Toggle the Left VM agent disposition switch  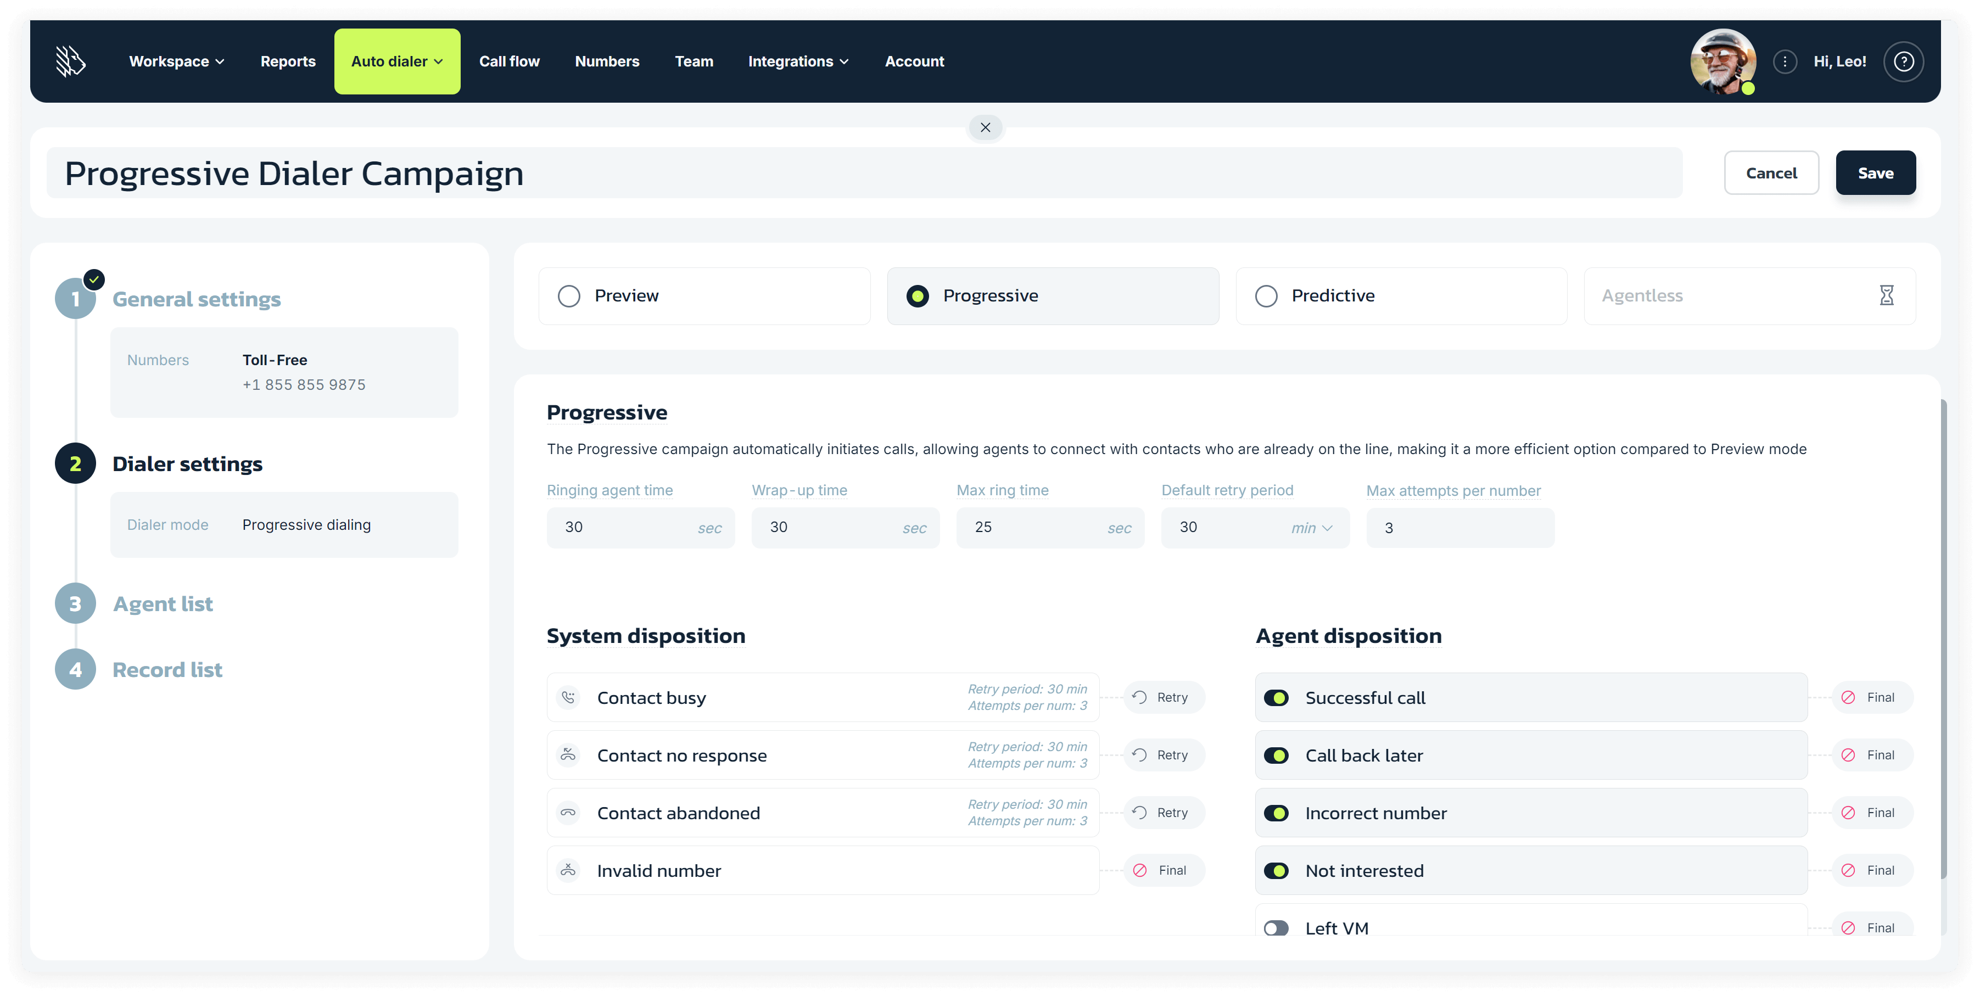coord(1277,927)
